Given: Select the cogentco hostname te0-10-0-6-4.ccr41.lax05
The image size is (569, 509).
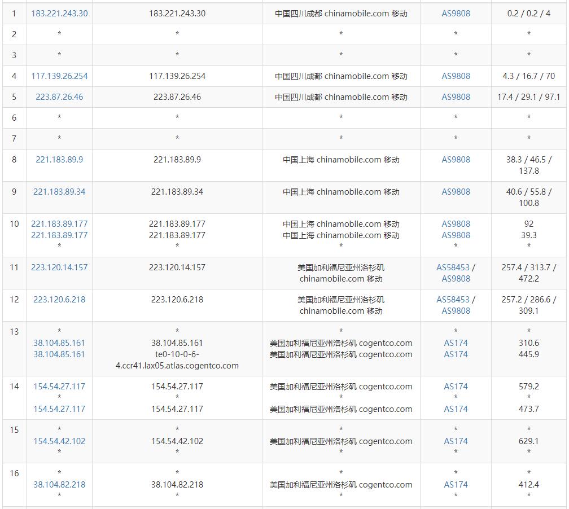Looking at the screenshot, I should [x=177, y=360].
